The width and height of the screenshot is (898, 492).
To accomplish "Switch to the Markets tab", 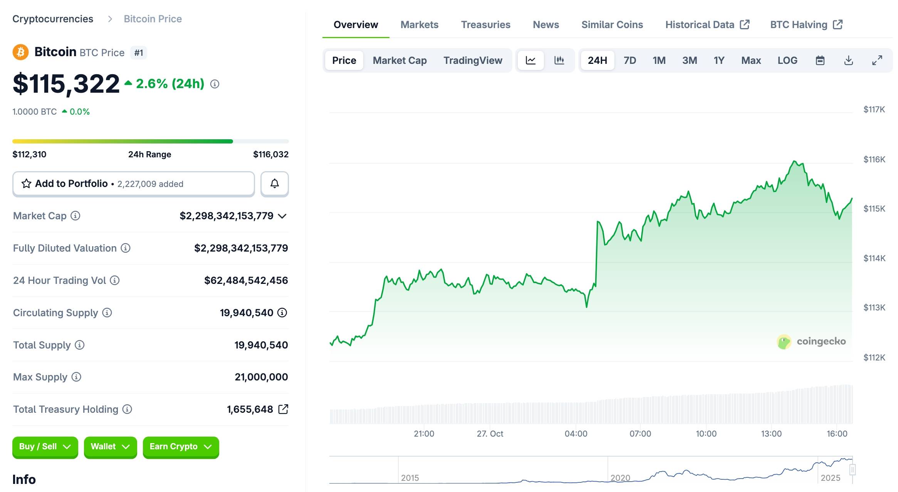I will pos(419,25).
